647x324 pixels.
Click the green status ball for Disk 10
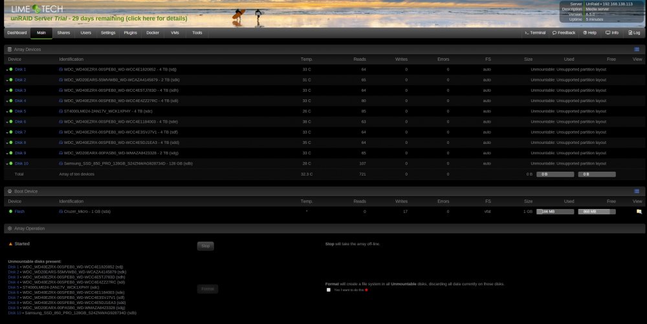(11, 163)
